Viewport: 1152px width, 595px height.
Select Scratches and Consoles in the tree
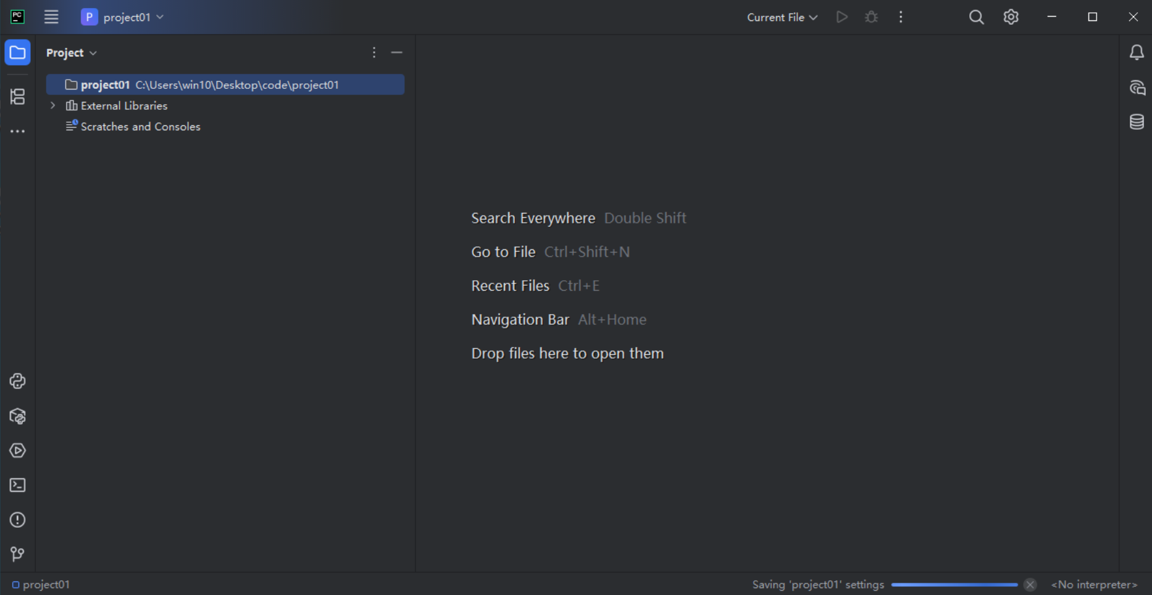(x=140, y=127)
